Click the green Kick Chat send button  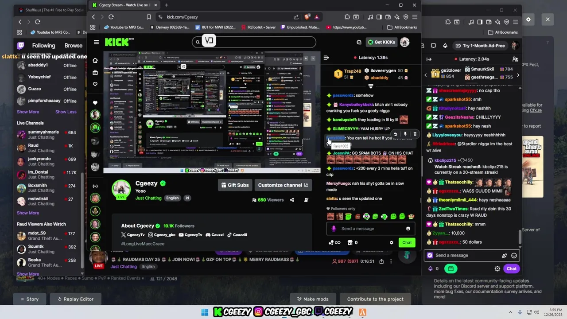pyautogui.click(x=407, y=242)
